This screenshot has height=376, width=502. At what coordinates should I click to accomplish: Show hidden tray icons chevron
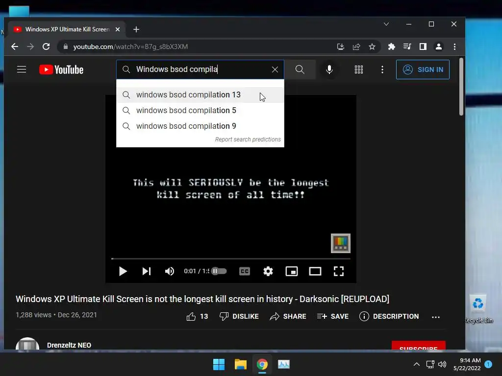click(417, 364)
